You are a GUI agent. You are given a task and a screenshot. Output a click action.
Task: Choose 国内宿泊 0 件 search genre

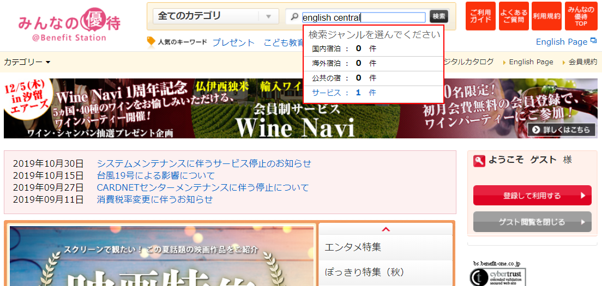[x=374, y=49]
